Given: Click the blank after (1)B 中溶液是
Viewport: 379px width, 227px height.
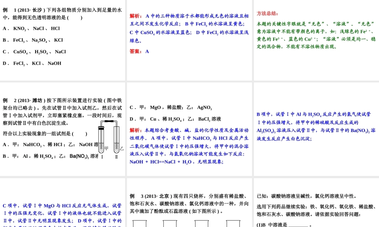Looking at the screenshot, I should (x=298, y=225).
